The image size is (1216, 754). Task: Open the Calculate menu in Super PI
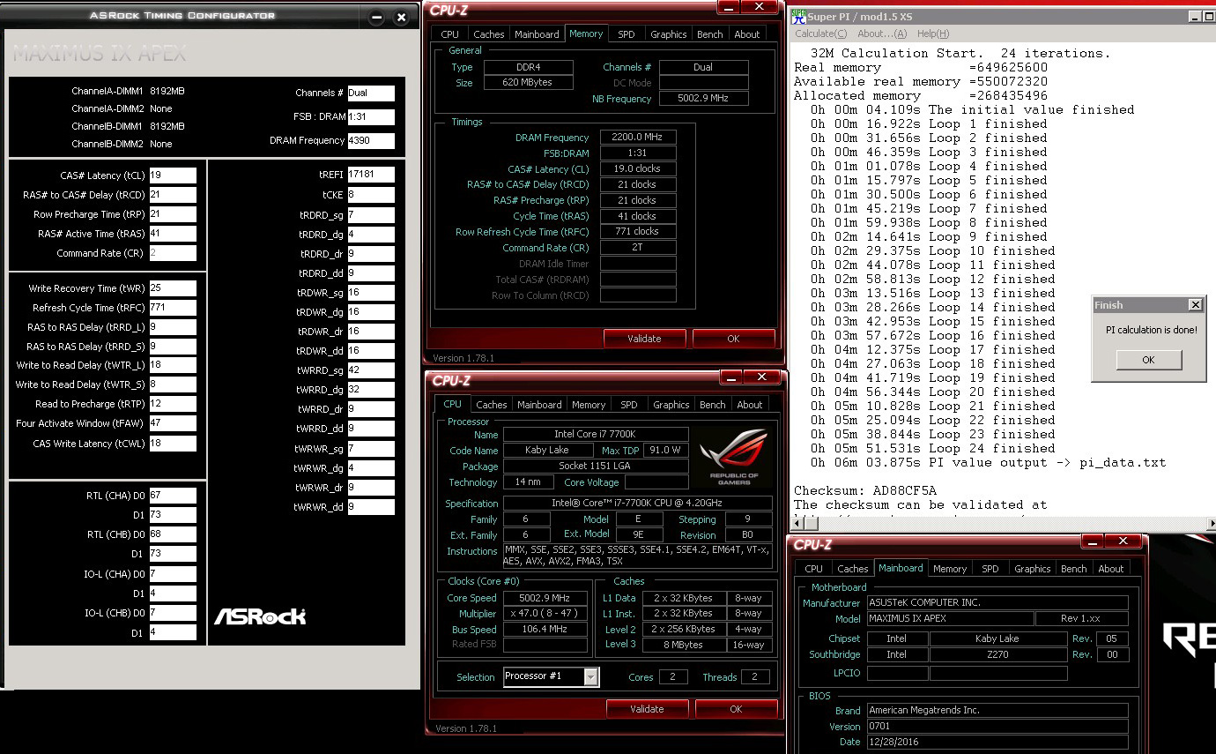click(x=820, y=34)
